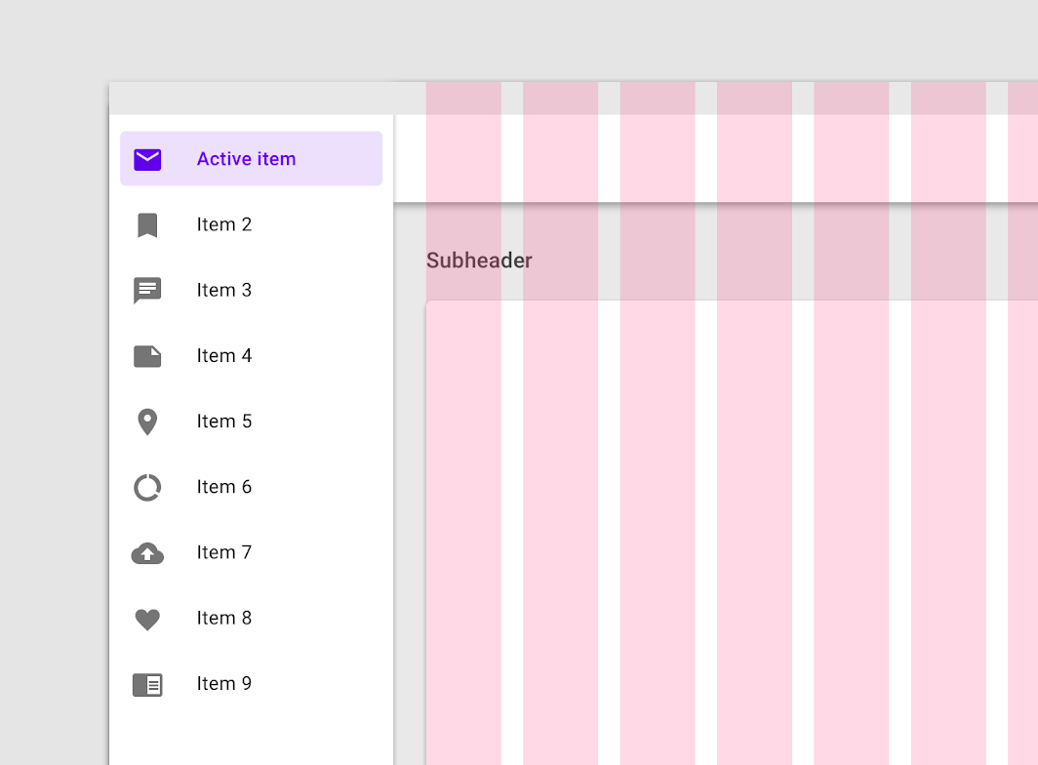1038x765 pixels.
Task: Click the note file icon for Item 4
Action: [x=147, y=356]
